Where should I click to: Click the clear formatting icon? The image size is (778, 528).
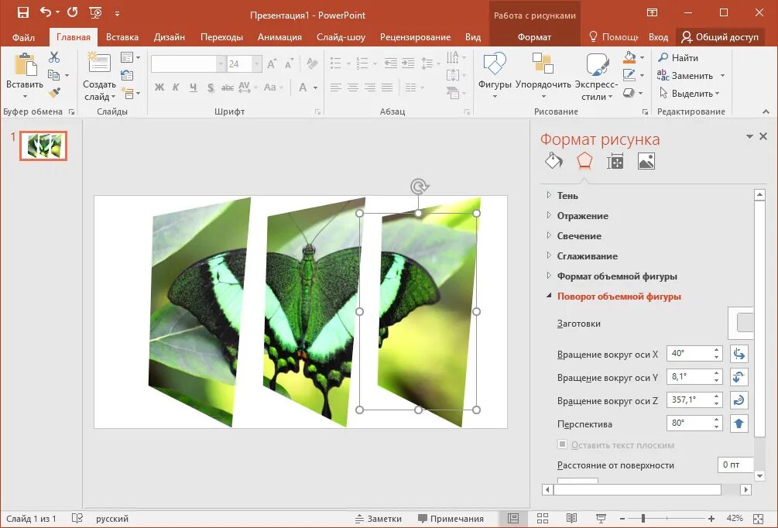tap(312, 63)
